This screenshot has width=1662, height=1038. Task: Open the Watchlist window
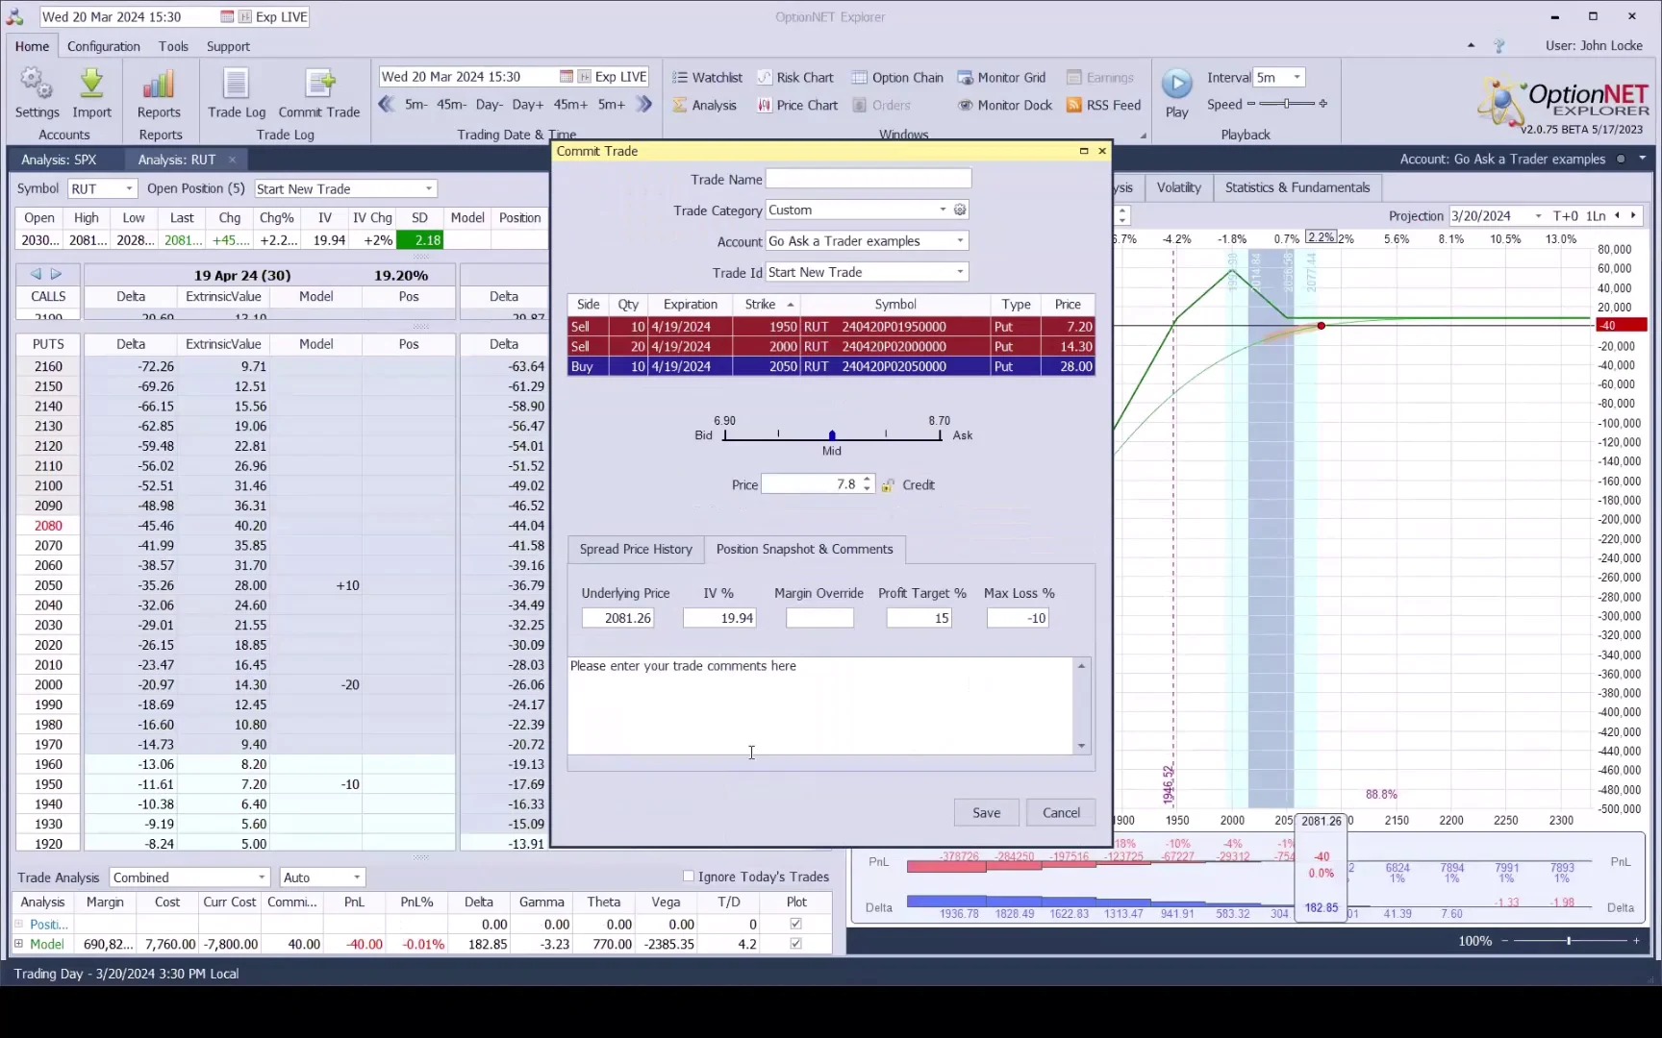[x=707, y=78]
